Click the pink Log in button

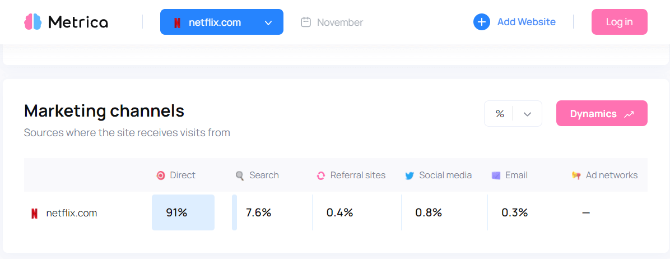click(619, 22)
